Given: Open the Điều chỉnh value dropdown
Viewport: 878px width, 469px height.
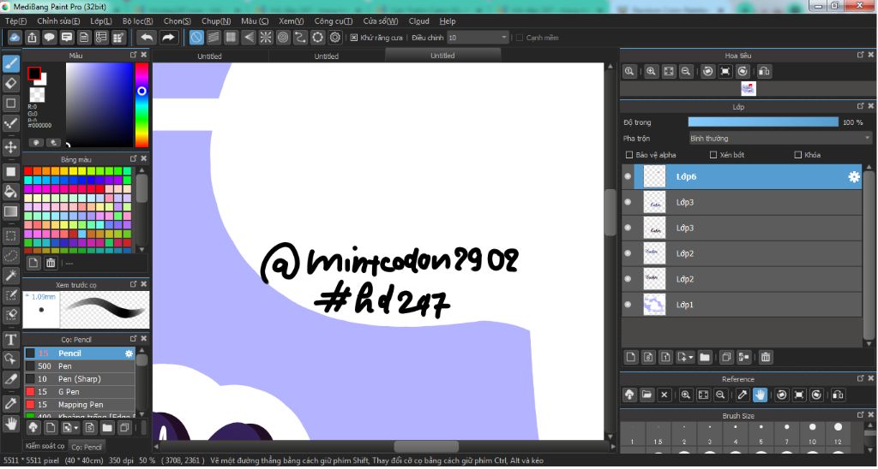Looking at the screenshot, I should 478,38.
